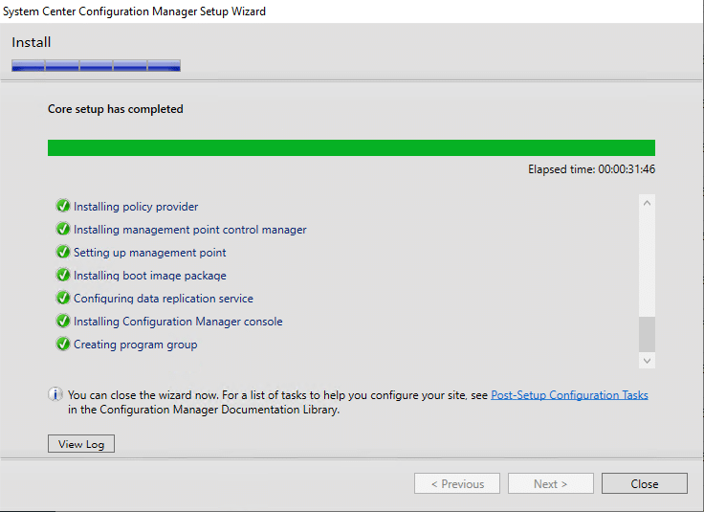Click the scrollbar thumb in the task list
Viewport: 704px width, 512px height.
(x=648, y=334)
